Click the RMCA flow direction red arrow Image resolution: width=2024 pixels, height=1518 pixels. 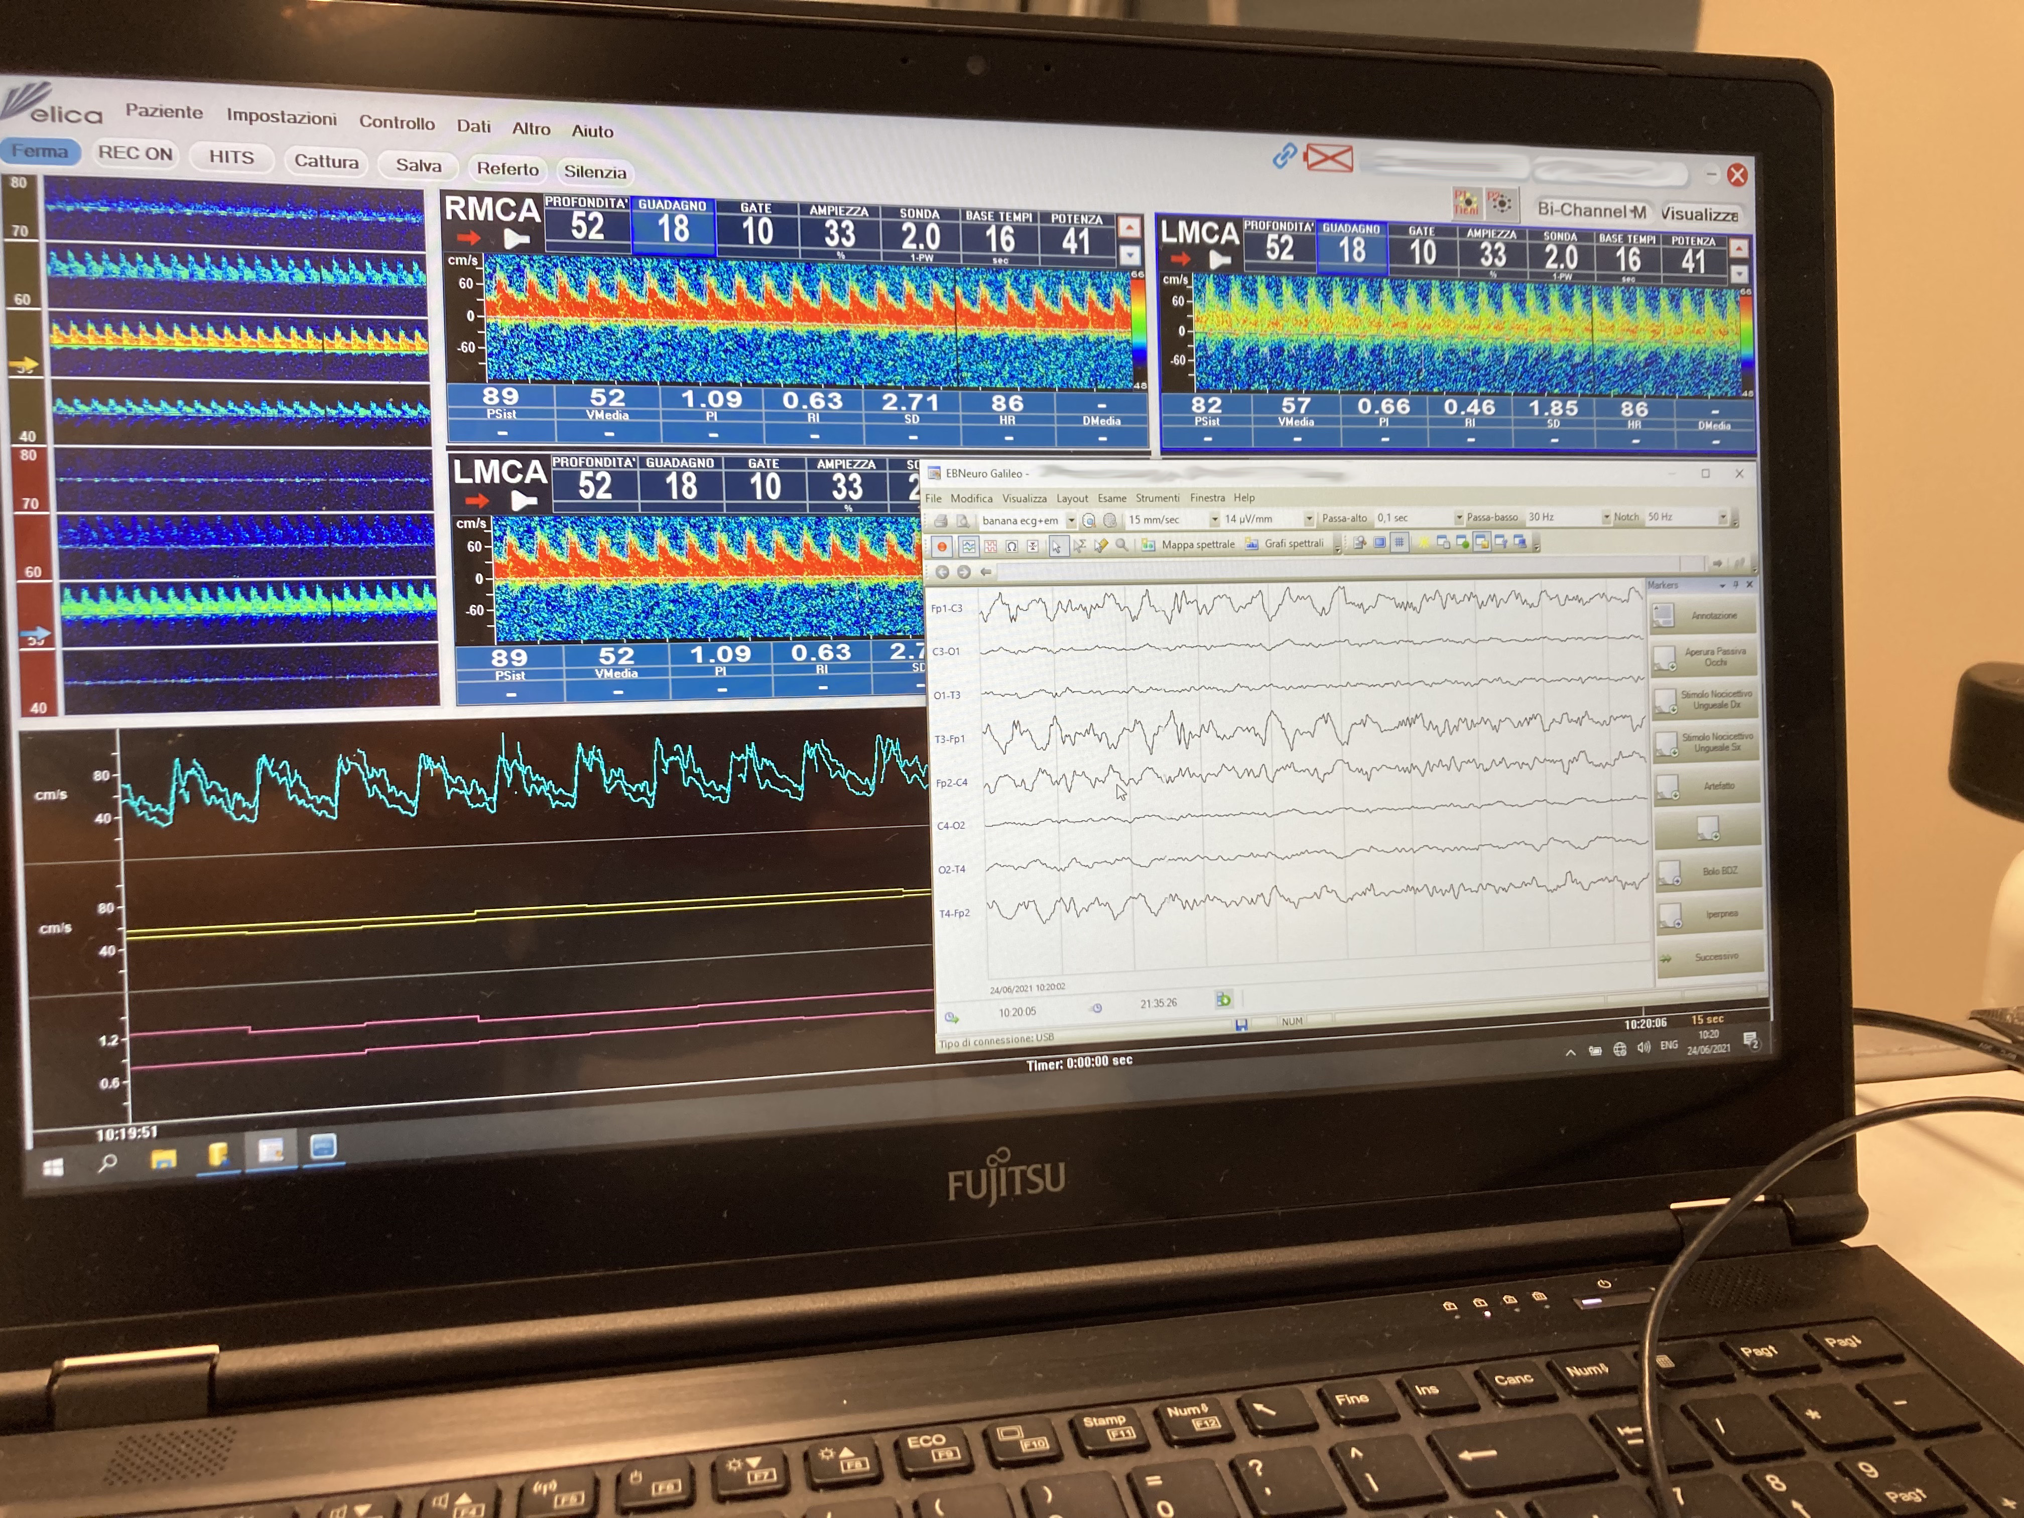click(468, 238)
